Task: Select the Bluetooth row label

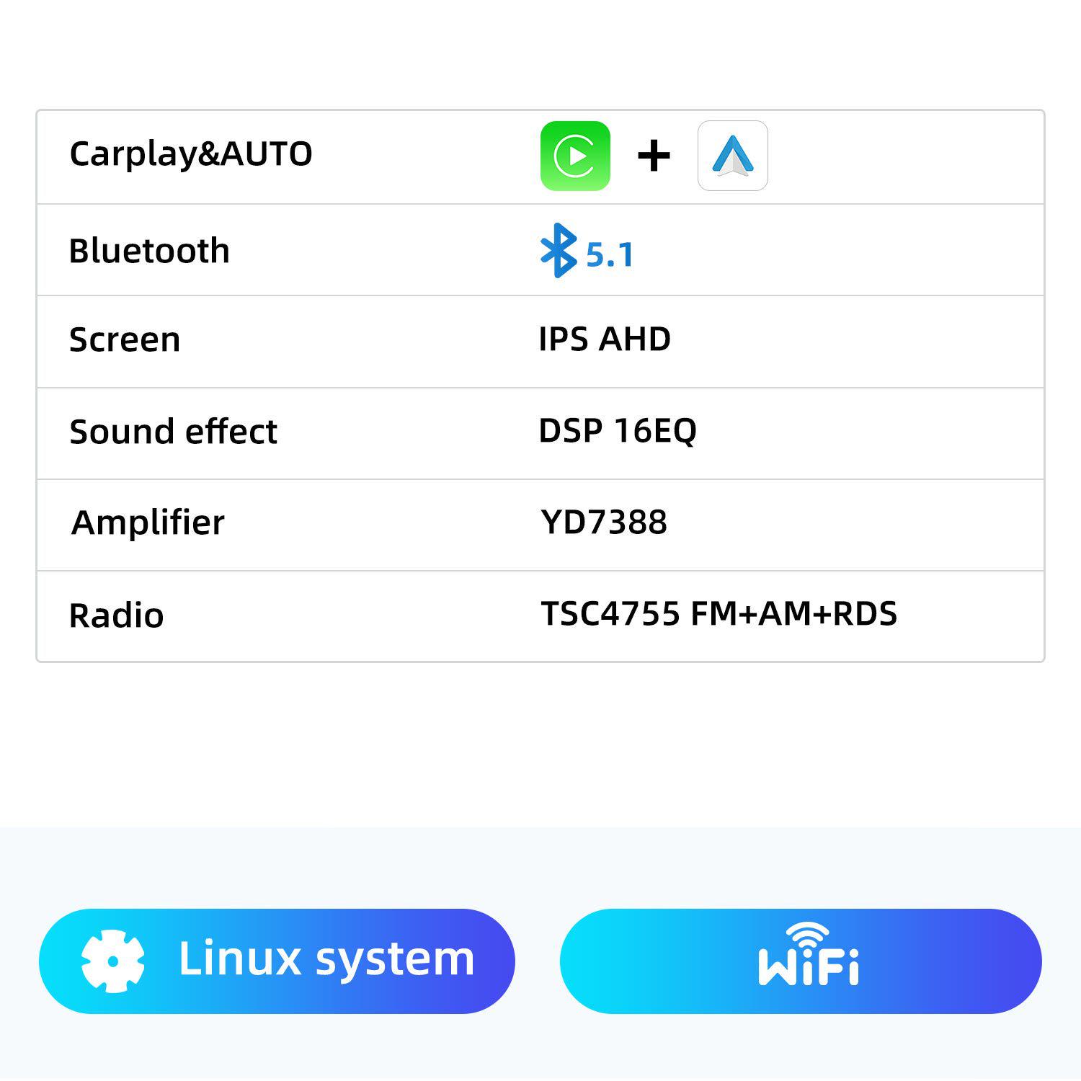Action: 149,252
